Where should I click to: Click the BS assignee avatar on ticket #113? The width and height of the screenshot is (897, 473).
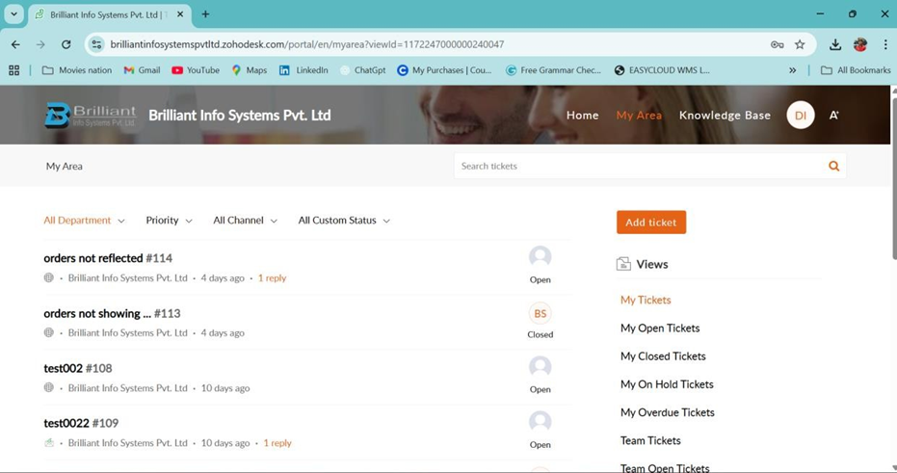click(x=540, y=313)
